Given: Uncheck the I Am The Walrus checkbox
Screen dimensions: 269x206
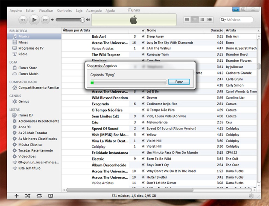Looking at the screenshot, I should click(x=143, y=48).
